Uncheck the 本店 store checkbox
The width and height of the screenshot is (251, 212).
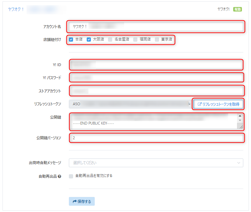[71, 40]
